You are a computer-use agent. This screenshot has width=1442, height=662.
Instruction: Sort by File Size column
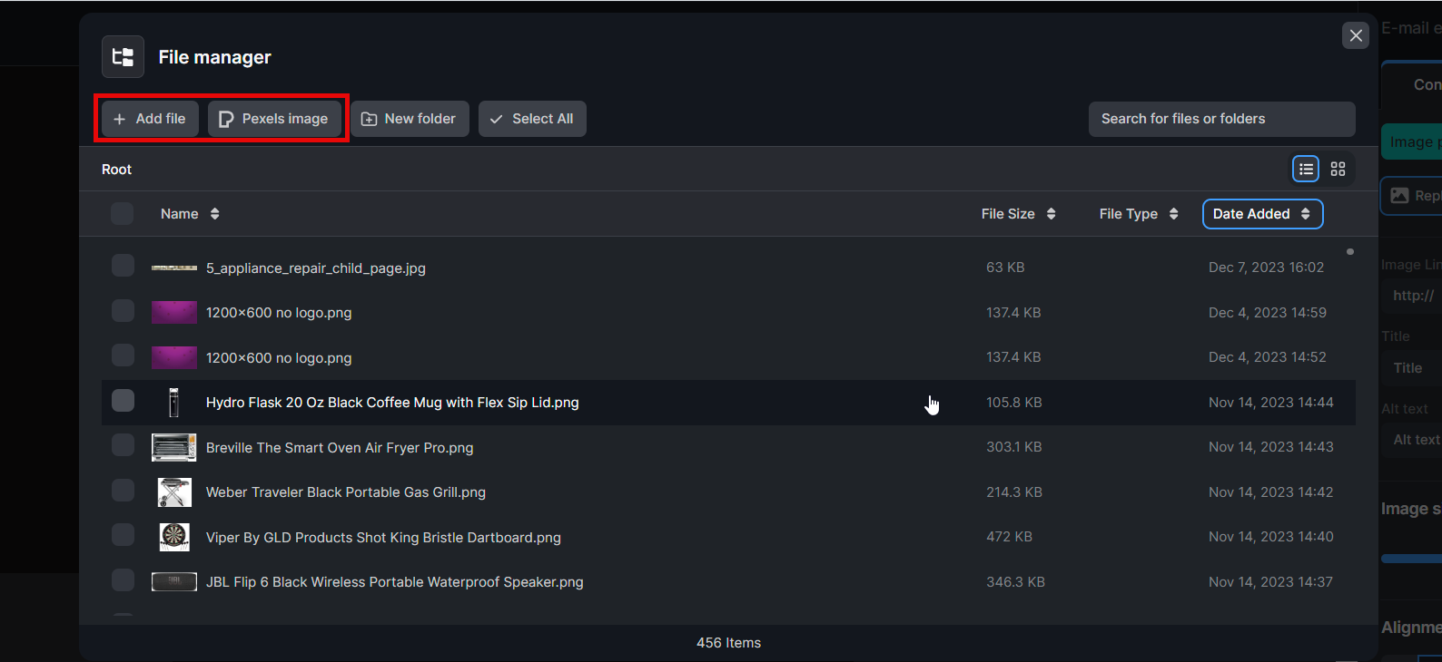pyautogui.click(x=1018, y=214)
